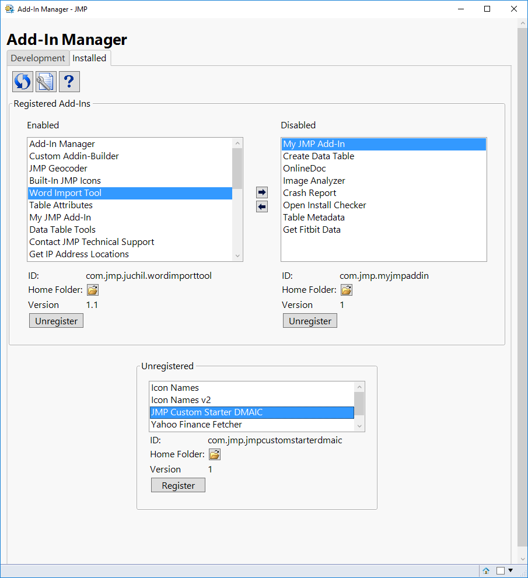Open the add-in manager settings tool icon
Viewport: 528px width, 578px height.
(46, 82)
